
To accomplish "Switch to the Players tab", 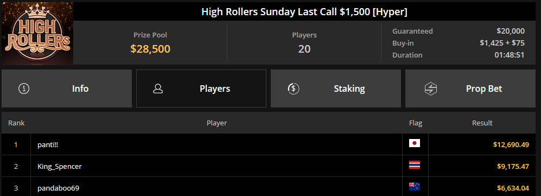I will click(x=201, y=88).
